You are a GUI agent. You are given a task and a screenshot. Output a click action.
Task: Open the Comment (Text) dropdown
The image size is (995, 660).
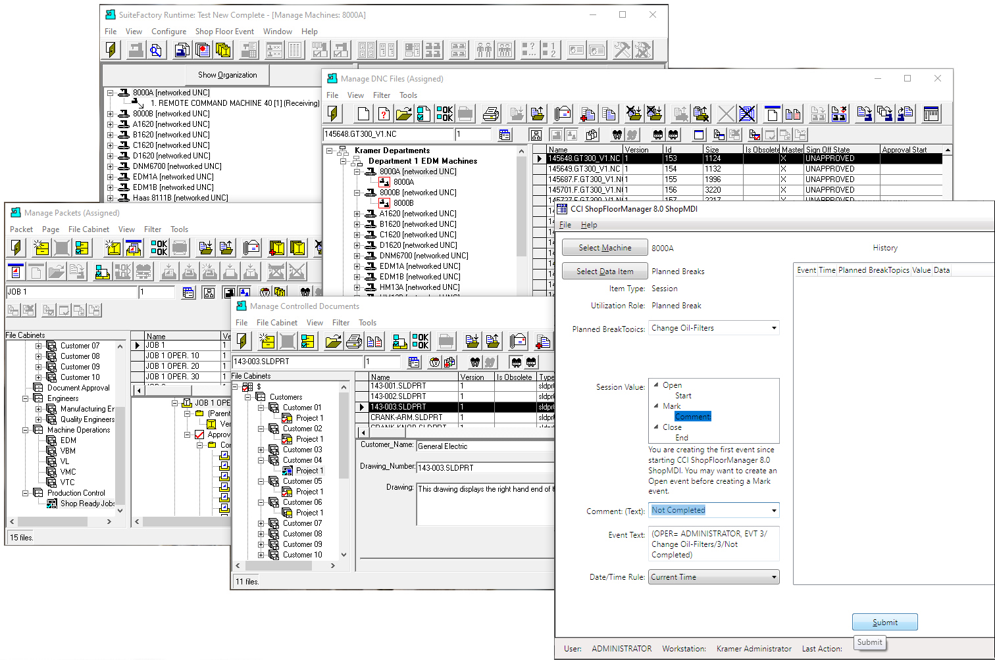774,510
